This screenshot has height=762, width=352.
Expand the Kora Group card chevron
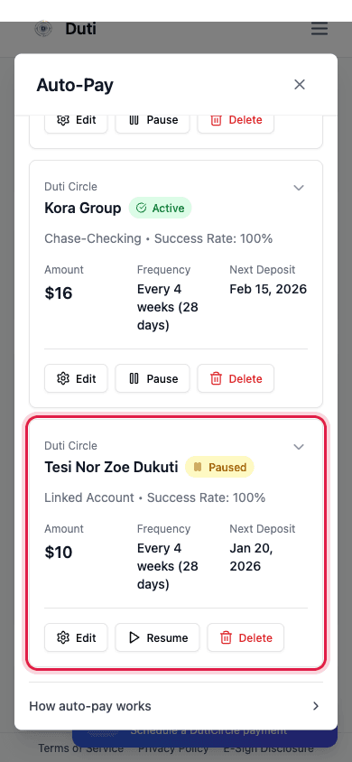coord(299,188)
